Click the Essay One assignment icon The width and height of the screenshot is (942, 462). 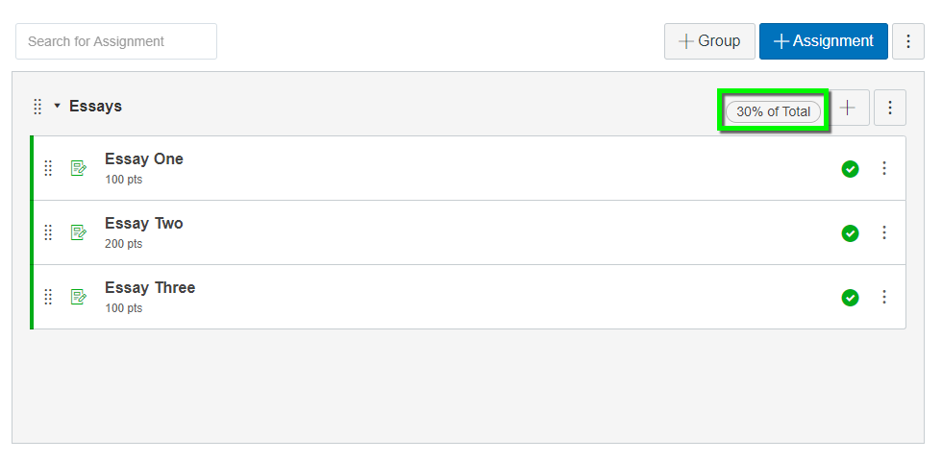[79, 168]
